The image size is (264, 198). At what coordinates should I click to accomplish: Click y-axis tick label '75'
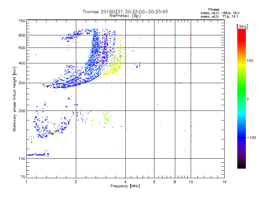click(x=23, y=177)
